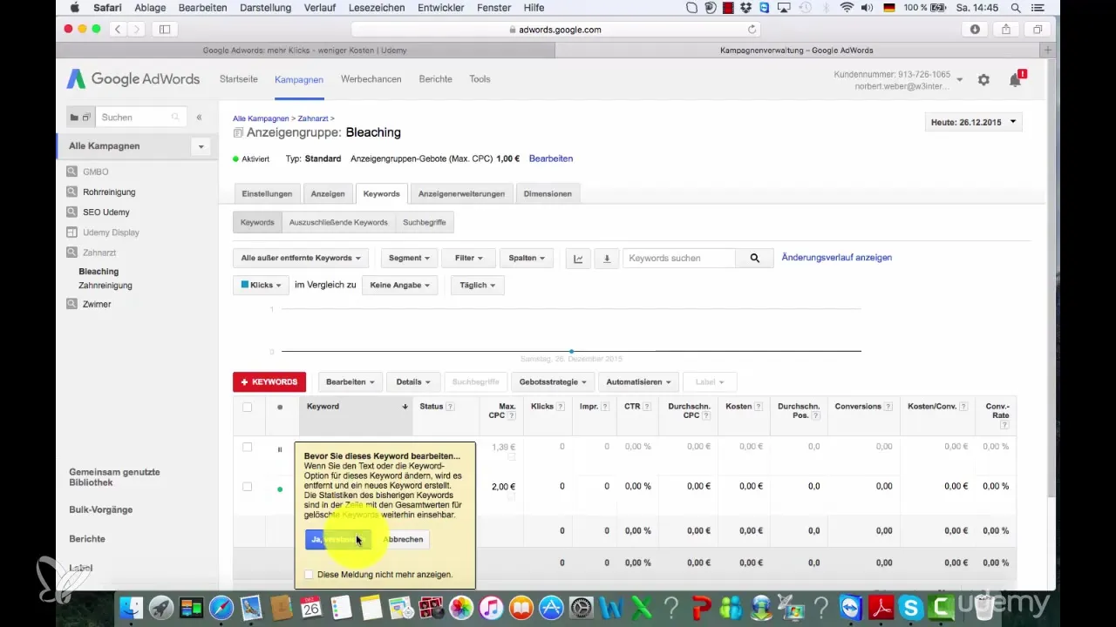Image resolution: width=1116 pixels, height=627 pixels.
Task: Open the Automatisieren dropdown
Action: click(640, 381)
